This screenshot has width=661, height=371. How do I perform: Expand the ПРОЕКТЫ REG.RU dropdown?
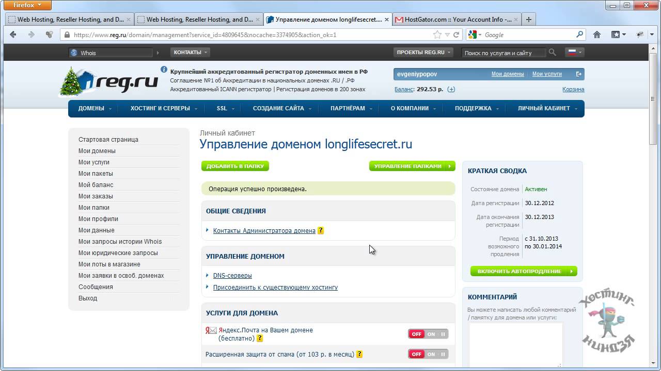pyautogui.click(x=423, y=52)
